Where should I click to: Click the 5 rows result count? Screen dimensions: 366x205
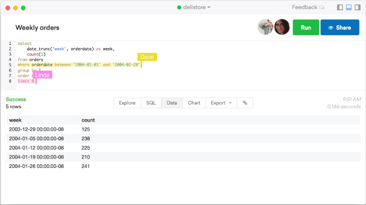coord(13,107)
